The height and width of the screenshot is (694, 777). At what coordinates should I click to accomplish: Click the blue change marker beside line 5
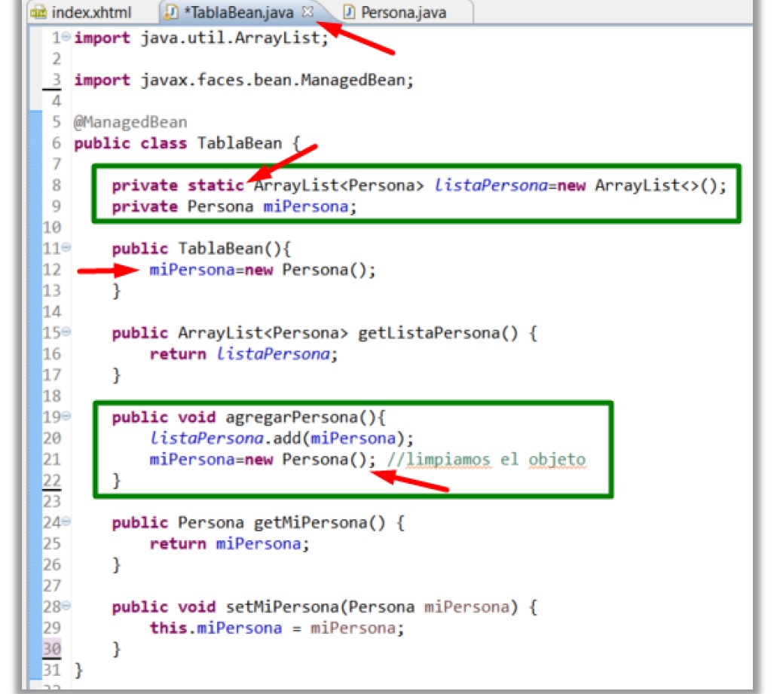coord(34,121)
